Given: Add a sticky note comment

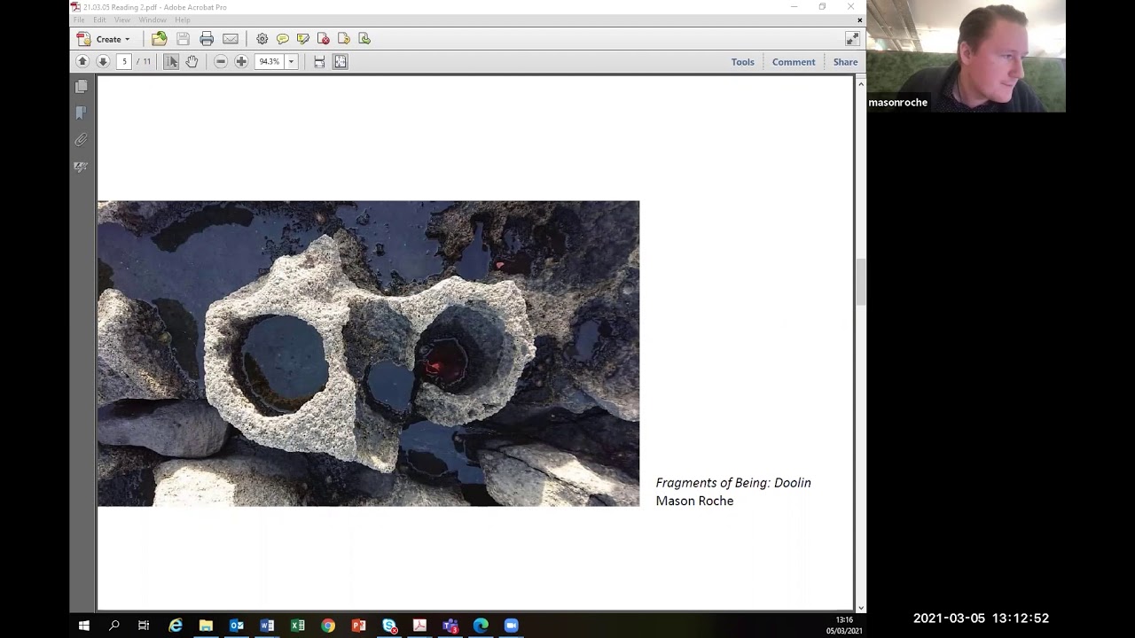Looking at the screenshot, I should (x=282, y=39).
